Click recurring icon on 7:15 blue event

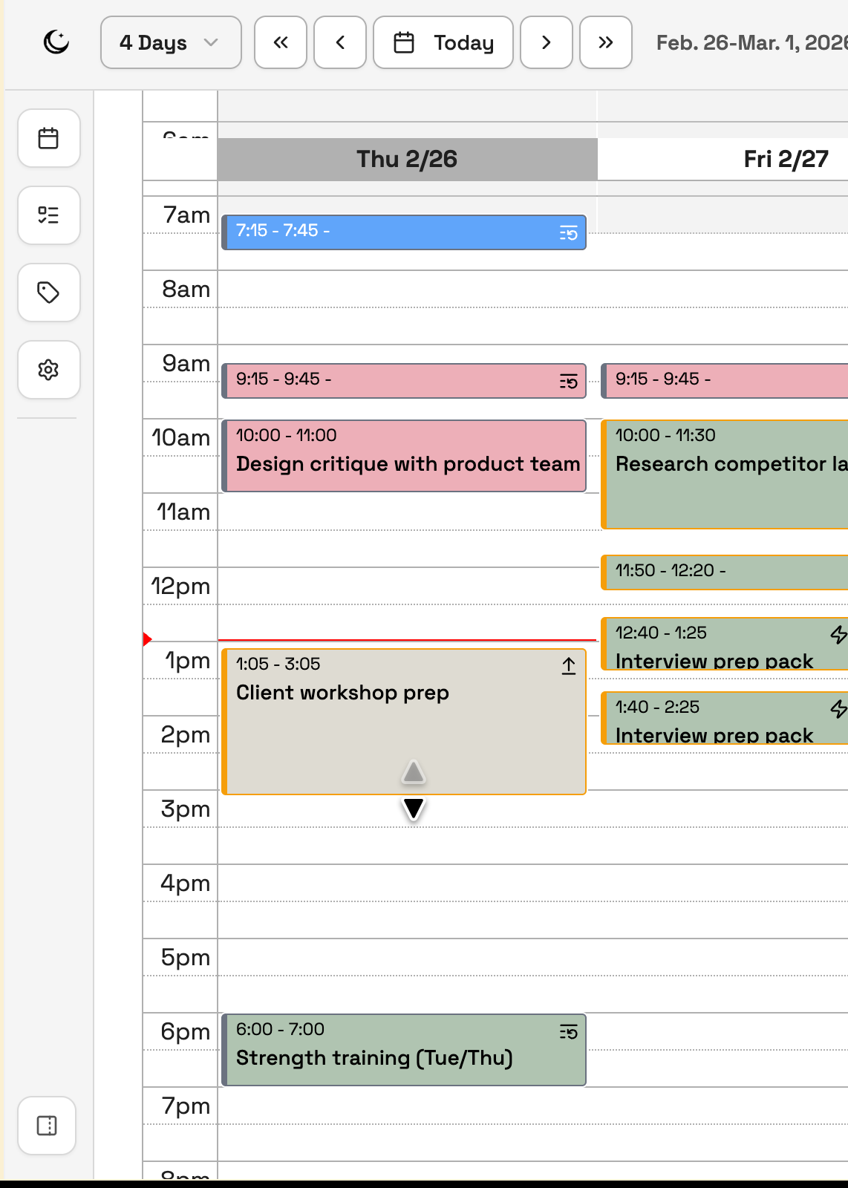click(569, 234)
